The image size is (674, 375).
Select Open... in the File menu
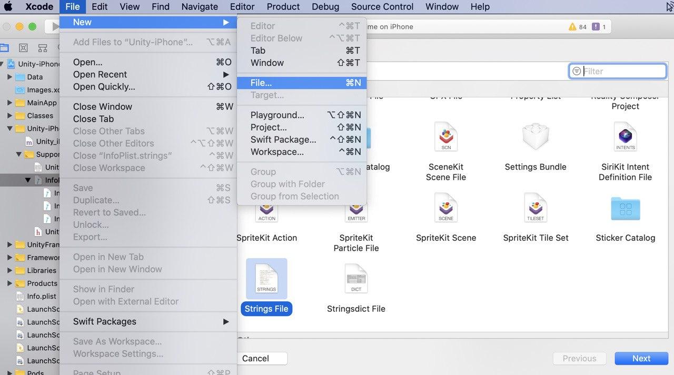coord(148,62)
